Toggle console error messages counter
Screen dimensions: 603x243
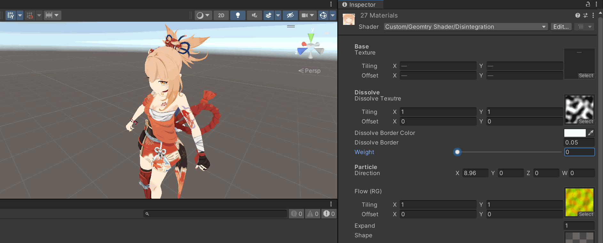[329, 214]
